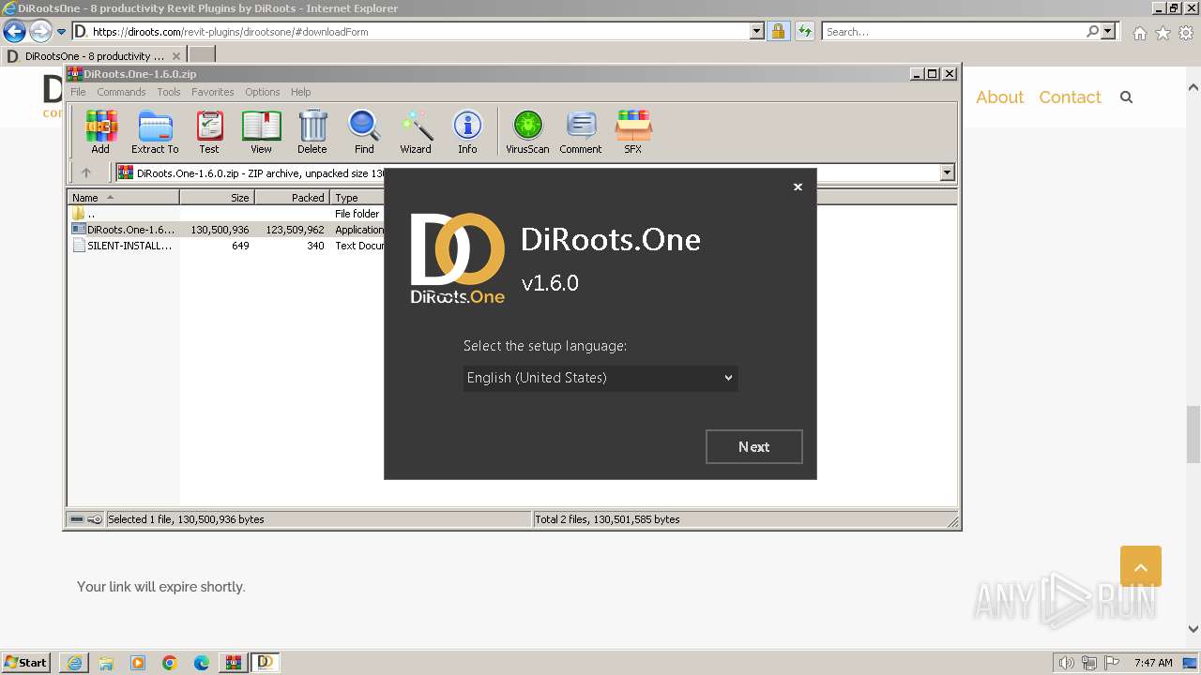Screen dimensions: 1201x675
Task: Open the WinRAR Options menu
Action: [263, 92]
